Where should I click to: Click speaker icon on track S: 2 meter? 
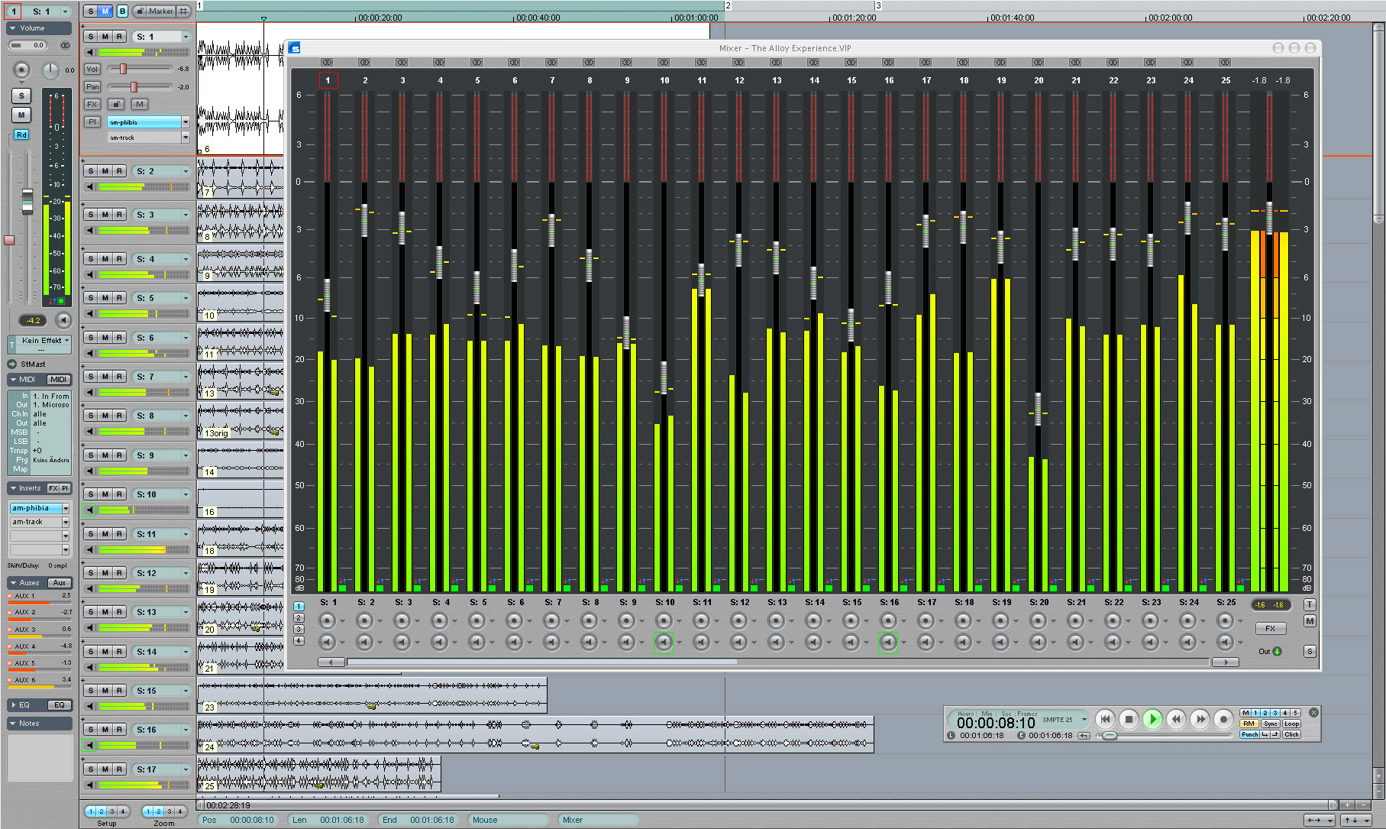click(91, 186)
